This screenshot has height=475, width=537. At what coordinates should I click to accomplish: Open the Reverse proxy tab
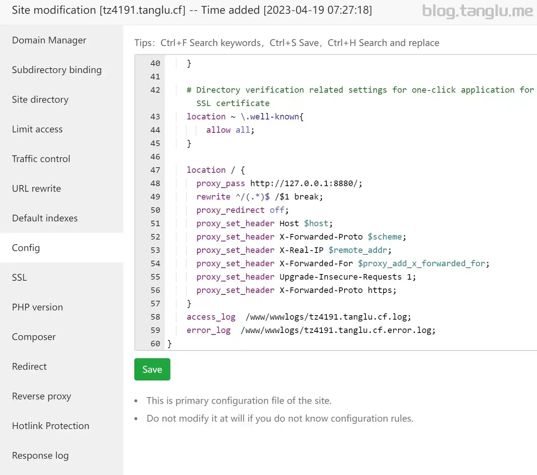coord(41,396)
